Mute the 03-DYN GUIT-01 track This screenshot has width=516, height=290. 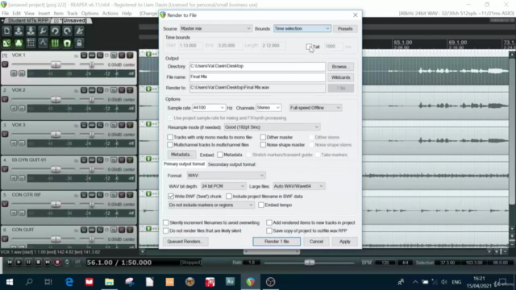click(122, 159)
